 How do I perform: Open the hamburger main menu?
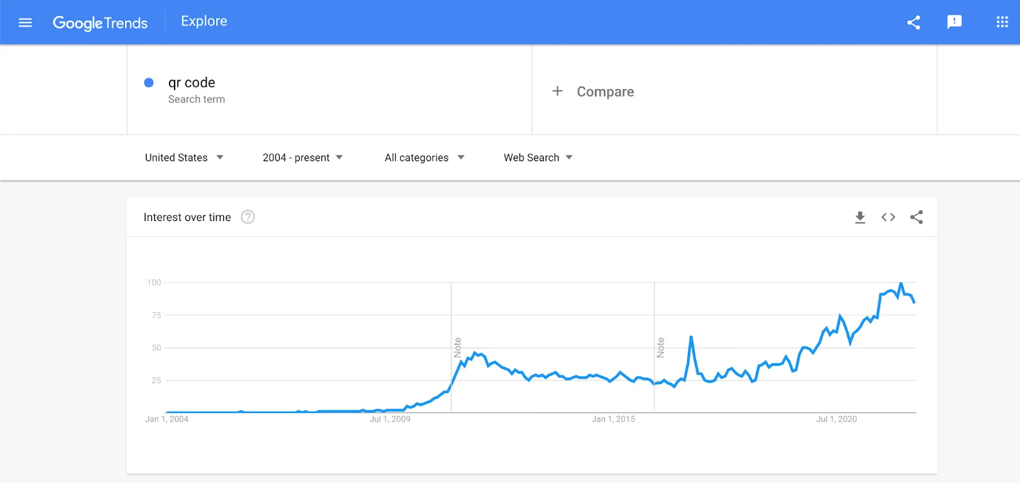point(25,23)
